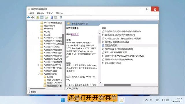Select 移除访问"暂停更新"功能 setting
This screenshot has height=104, width=185.
[116, 53]
